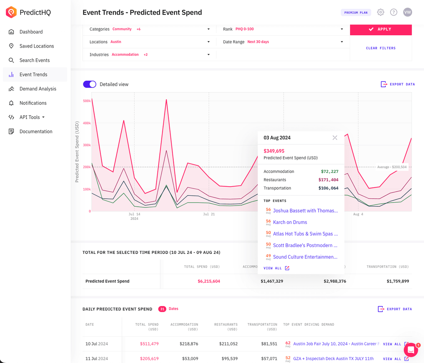Image resolution: width=424 pixels, height=363 pixels.
Task: Open the Dashboard from the sidebar
Action: pyautogui.click(x=31, y=32)
